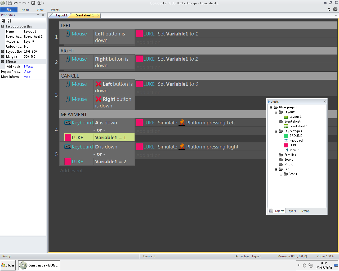Click the Redo arrow icon

click(x=24, y=3)
